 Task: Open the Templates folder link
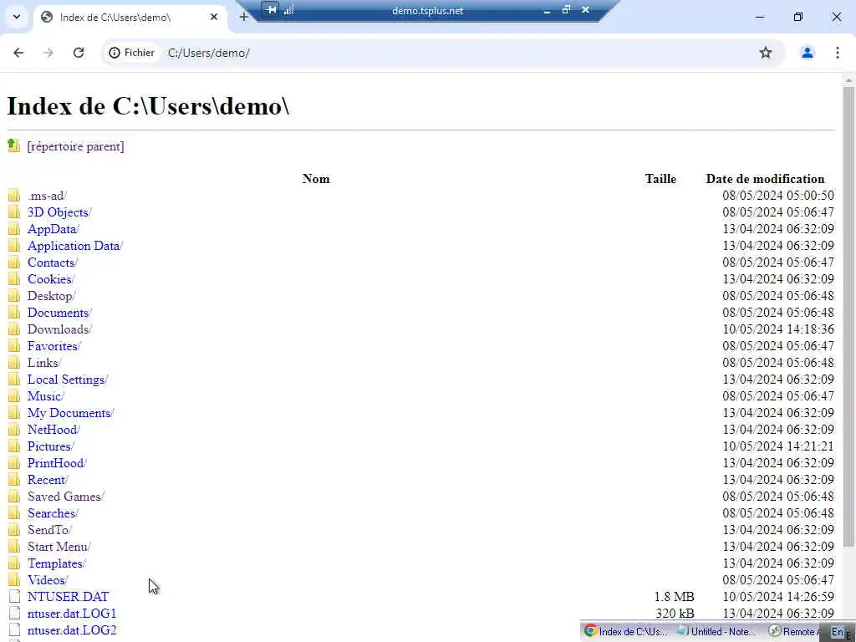coord(56,563)
